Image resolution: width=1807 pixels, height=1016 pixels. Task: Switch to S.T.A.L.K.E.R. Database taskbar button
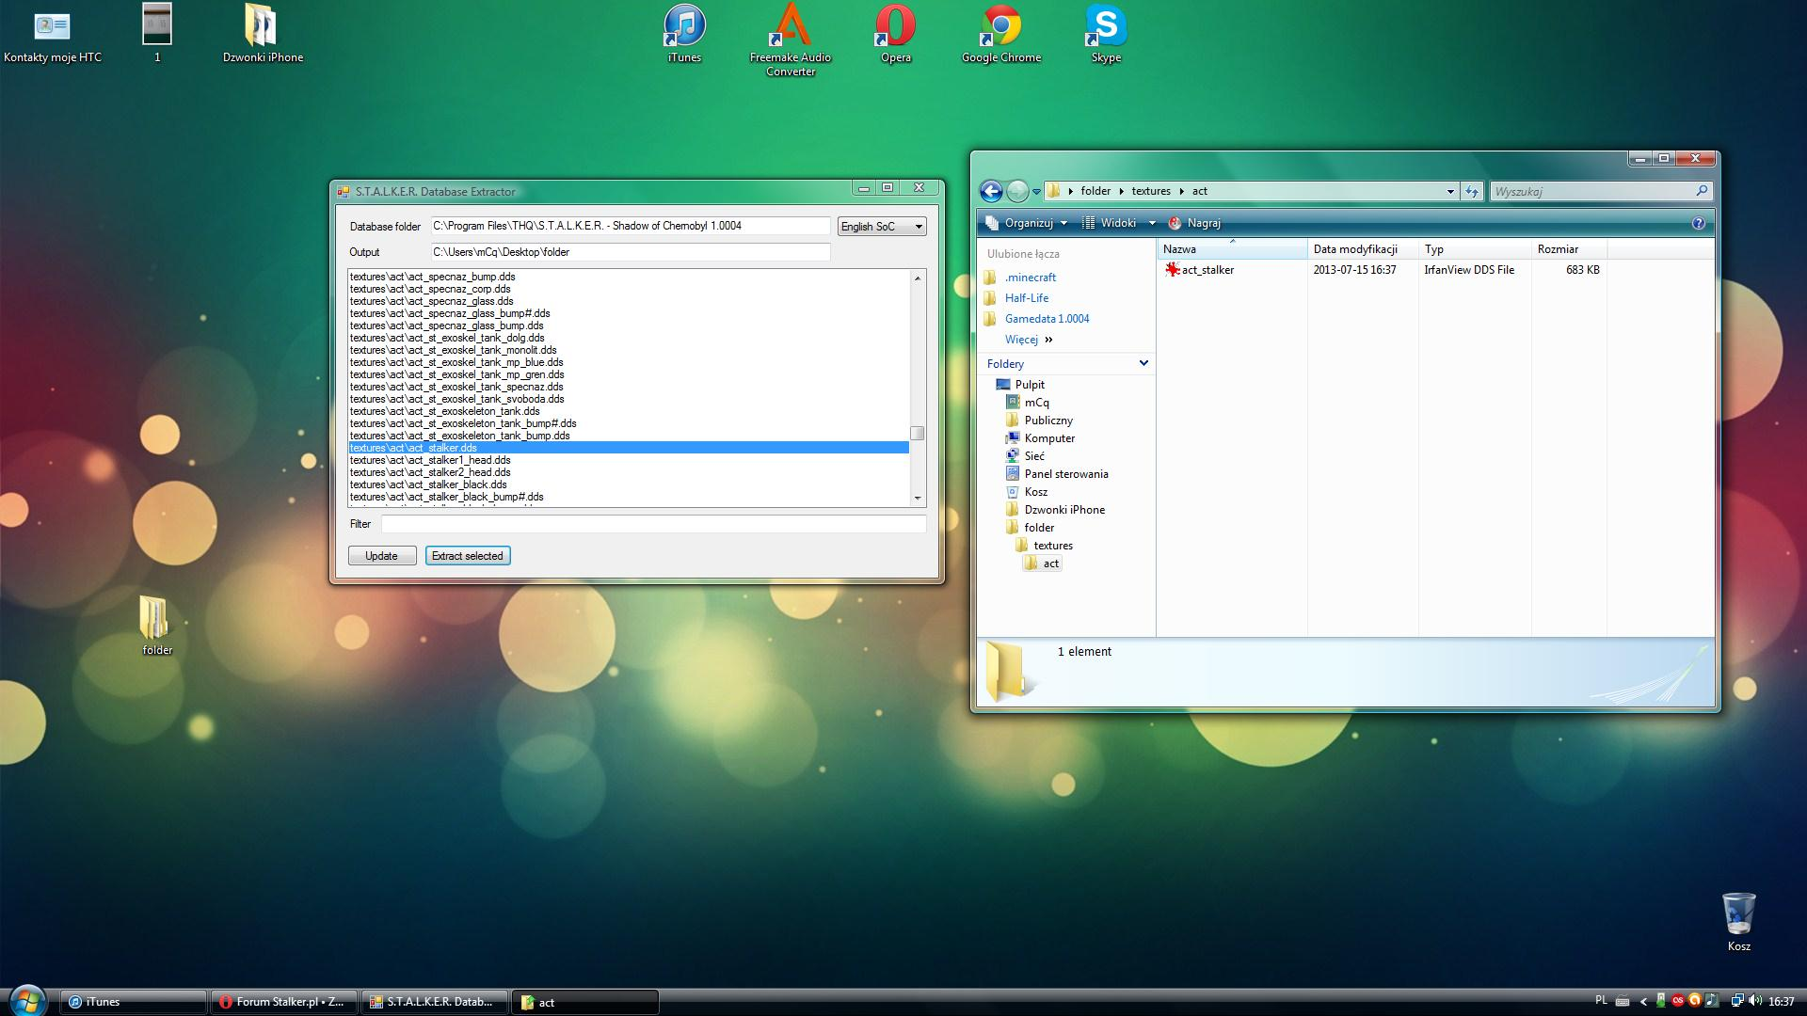[435, 1002]
